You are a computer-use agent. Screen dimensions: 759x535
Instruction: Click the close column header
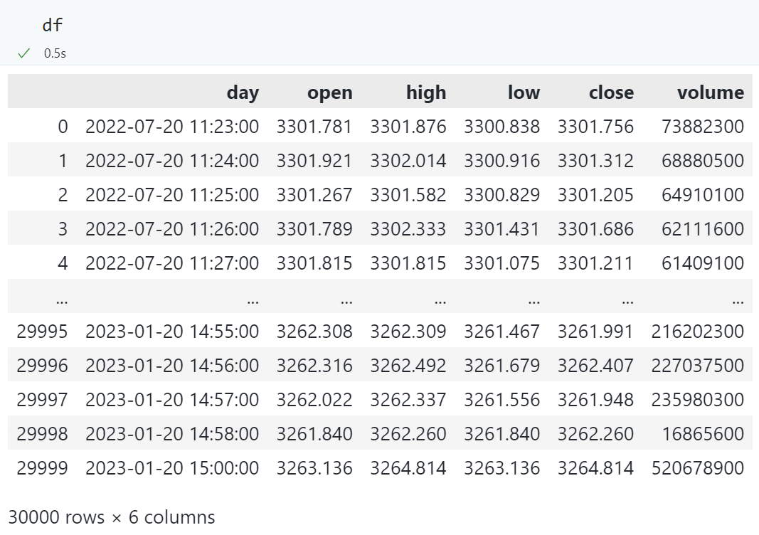pos(611,92)
